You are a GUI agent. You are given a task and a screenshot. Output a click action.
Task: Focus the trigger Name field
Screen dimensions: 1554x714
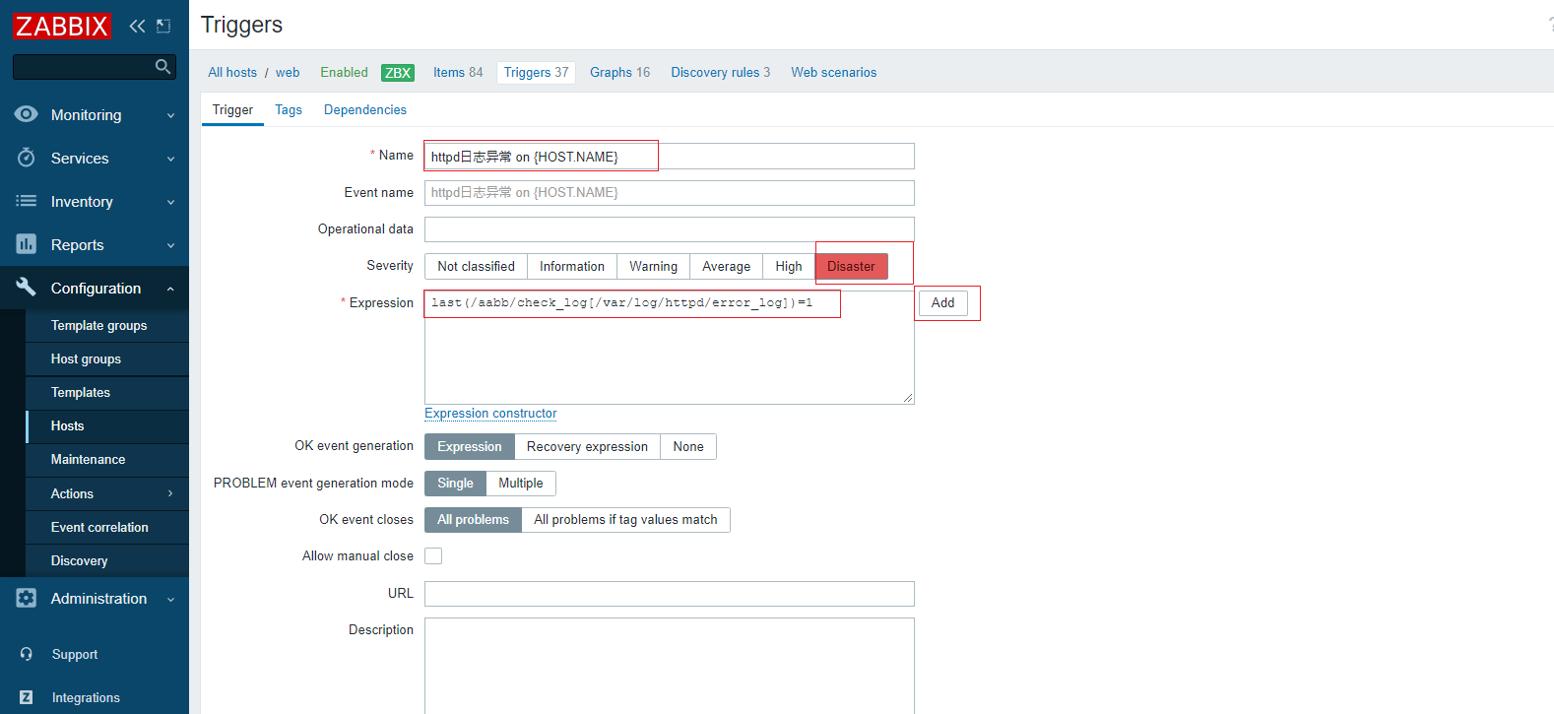[x=670, y=157]
